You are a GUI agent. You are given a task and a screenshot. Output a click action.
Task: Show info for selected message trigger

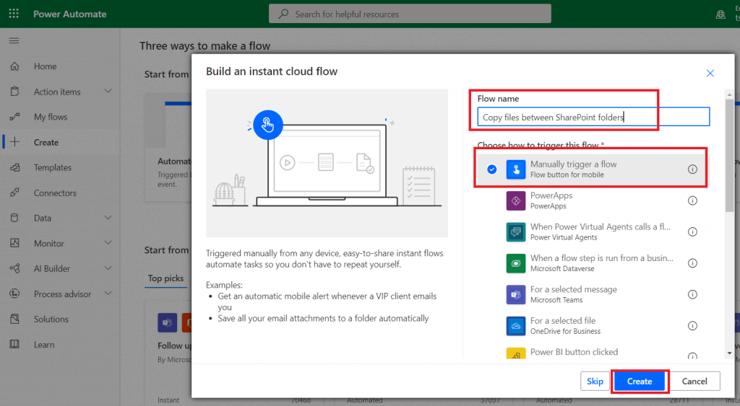point(692,294)
